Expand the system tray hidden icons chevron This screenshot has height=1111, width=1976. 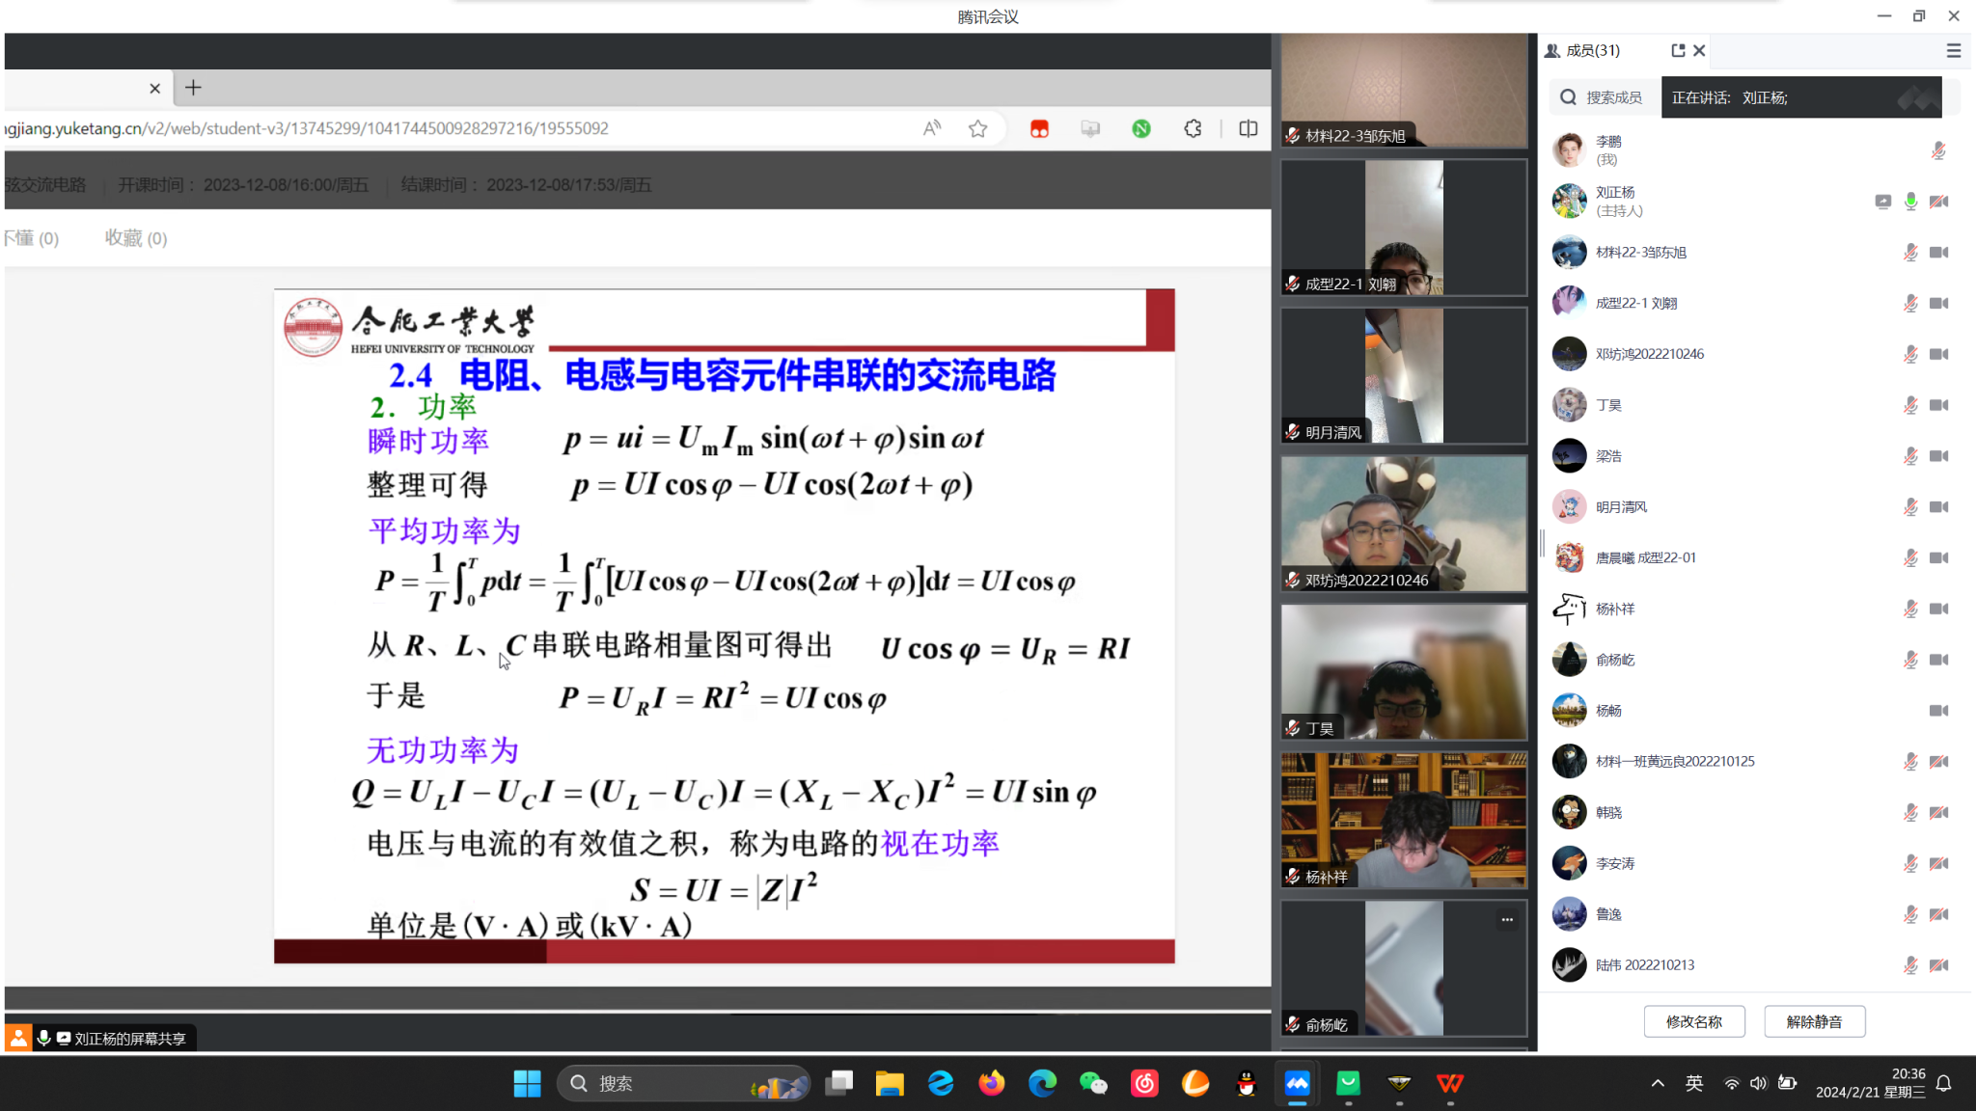(1658, 1084)
